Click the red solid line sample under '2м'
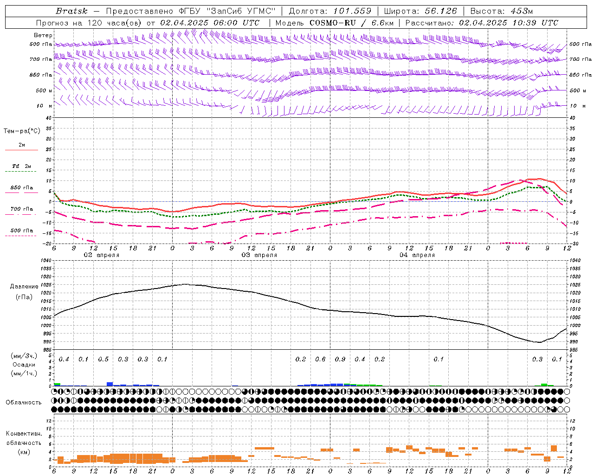Image resolution: width=594 pixels, height=475 pixels. tap(21, 150)
